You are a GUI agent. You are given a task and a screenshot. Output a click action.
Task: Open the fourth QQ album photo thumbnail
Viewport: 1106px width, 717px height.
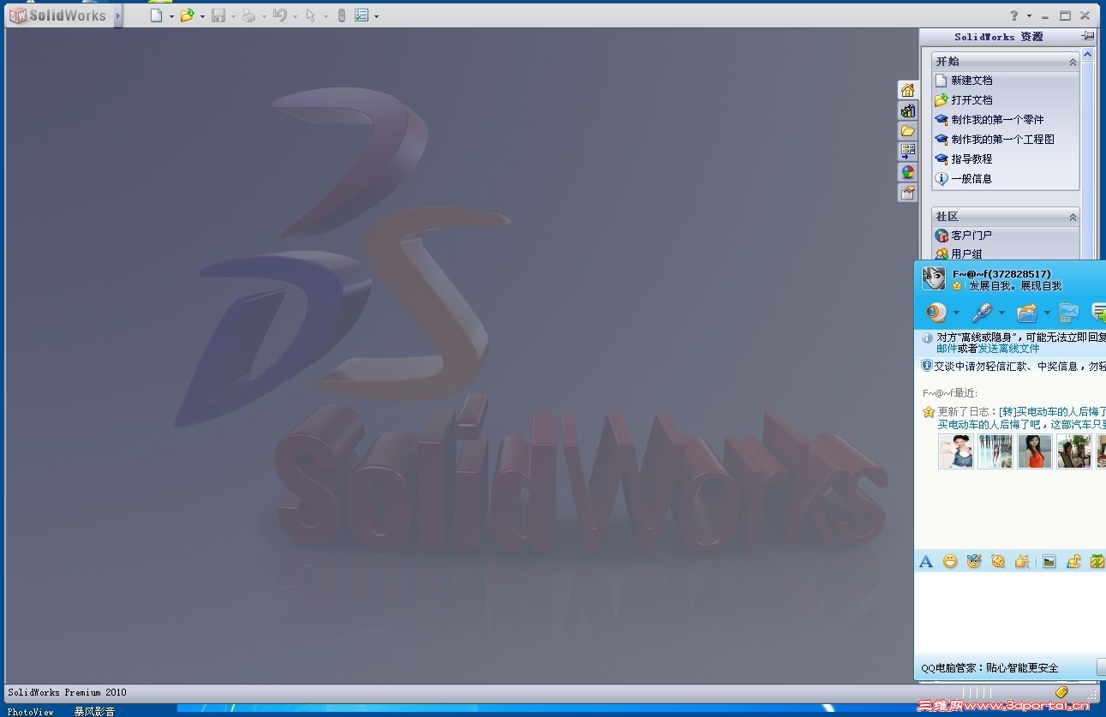click(x=1073, y=451)
